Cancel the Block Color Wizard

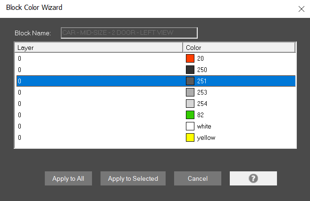pyautogui.click(x=197, y=178)
